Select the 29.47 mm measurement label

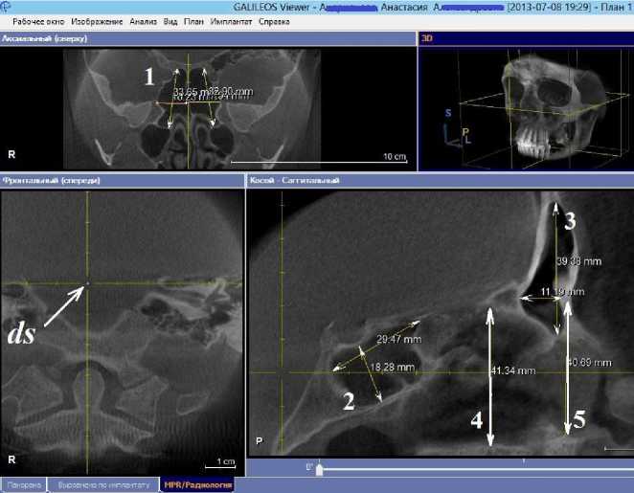398,339
